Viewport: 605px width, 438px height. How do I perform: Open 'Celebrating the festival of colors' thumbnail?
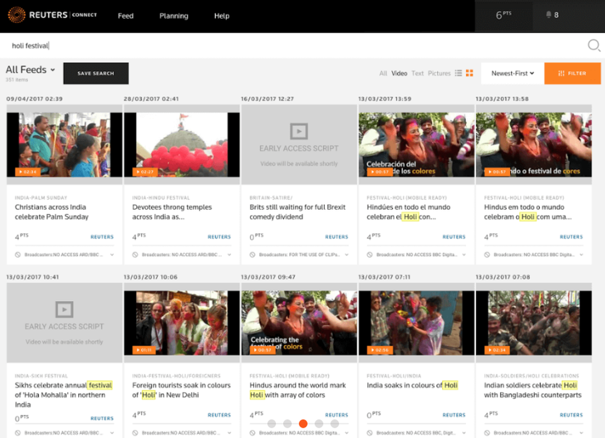299,323
